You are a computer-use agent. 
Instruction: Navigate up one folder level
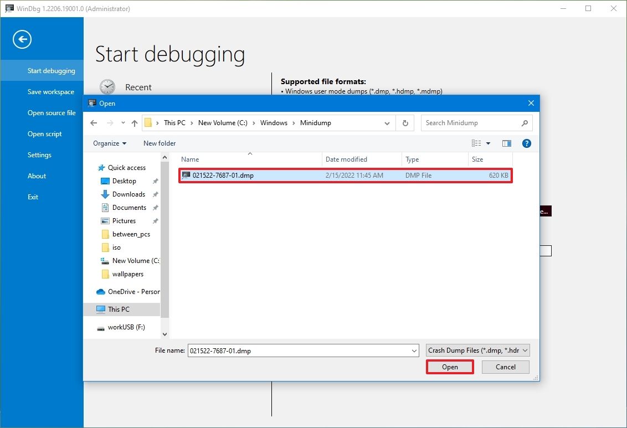pyautogui.click(x=133, y=122)
